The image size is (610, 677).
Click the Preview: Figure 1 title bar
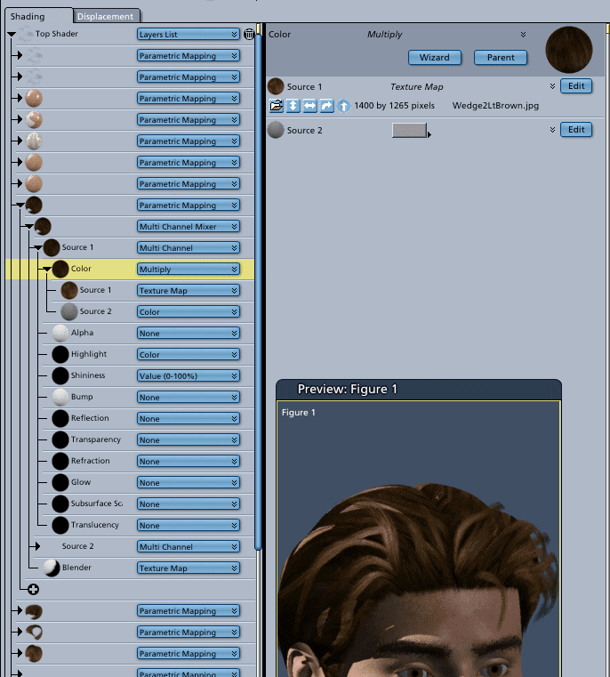click(x=418, y=390)
